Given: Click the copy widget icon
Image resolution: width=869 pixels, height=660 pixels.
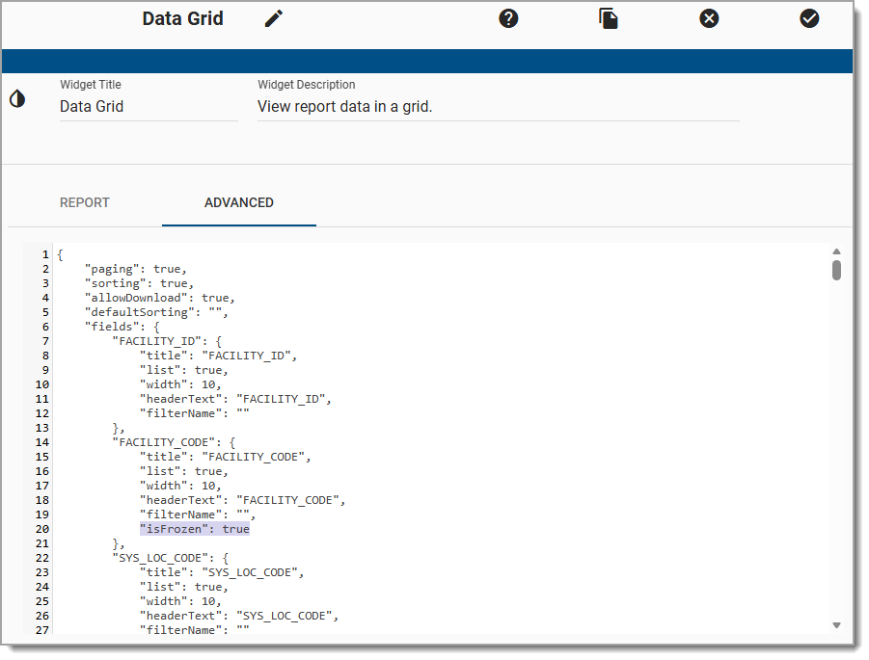Looking at the screenshot, I should 609,18.
